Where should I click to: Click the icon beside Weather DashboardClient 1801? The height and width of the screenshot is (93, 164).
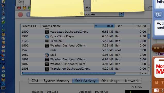[x=47, y=45]
